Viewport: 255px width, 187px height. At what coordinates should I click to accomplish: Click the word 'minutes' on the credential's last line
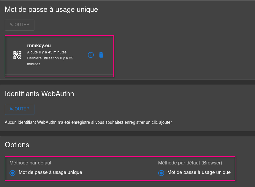coord(34,64)
